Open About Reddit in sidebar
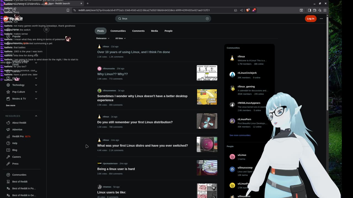 [x=19, y=123]
